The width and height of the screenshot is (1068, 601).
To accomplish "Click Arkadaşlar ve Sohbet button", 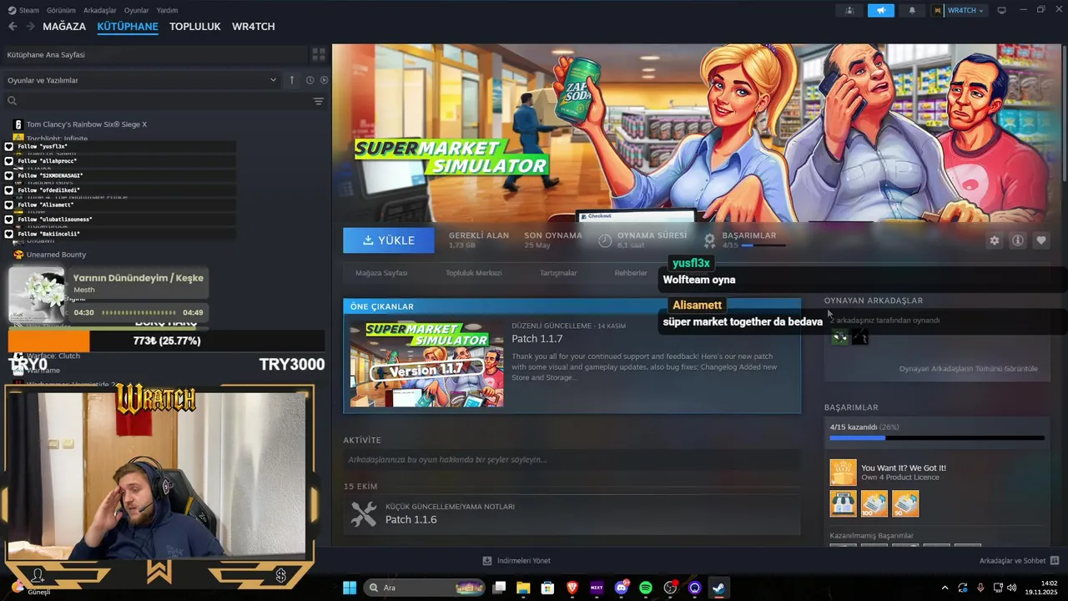I will click(1020, 561).
